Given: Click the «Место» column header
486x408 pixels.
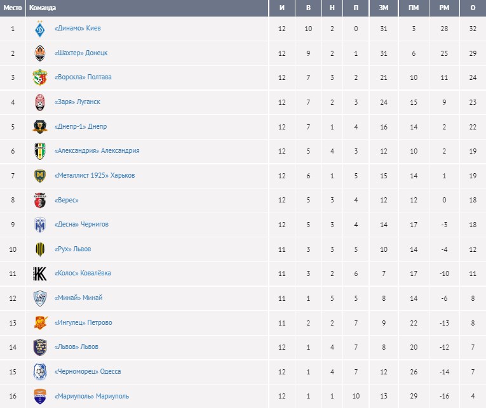Looking at the screenshot, I should click(13, 8).
